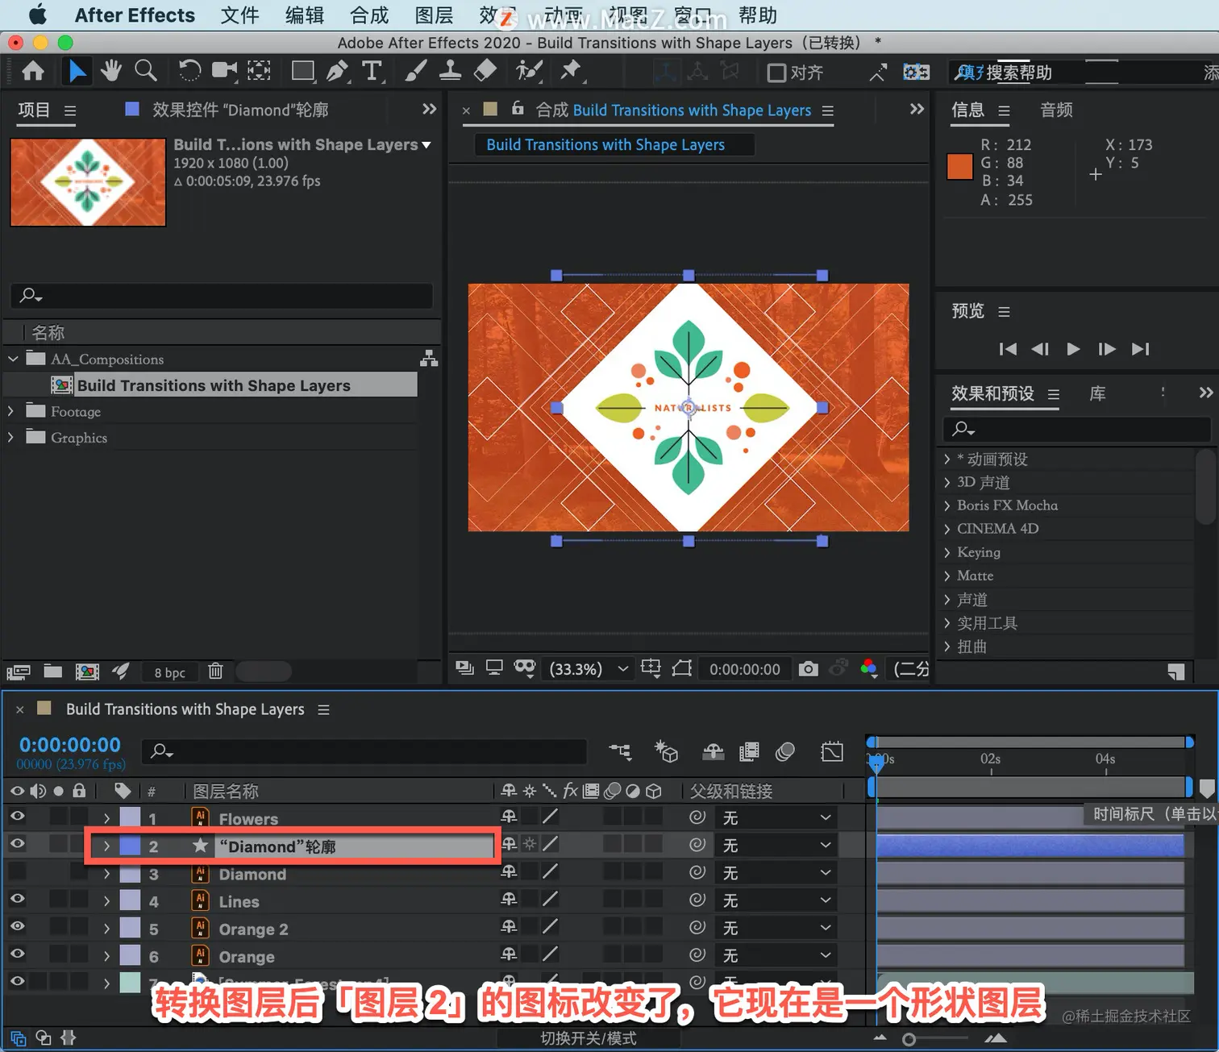The height and width of the screenshot is (1052, 1219).
Task: Hide the "Diamond" 轮廓 layer eye icon
Action: point(17,844)
